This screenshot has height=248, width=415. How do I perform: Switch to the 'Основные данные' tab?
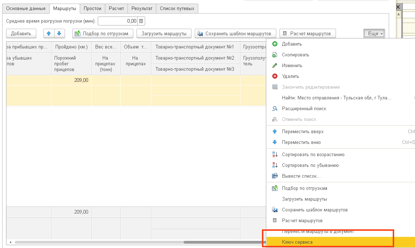pyautogui.click(x=25, y=8)
